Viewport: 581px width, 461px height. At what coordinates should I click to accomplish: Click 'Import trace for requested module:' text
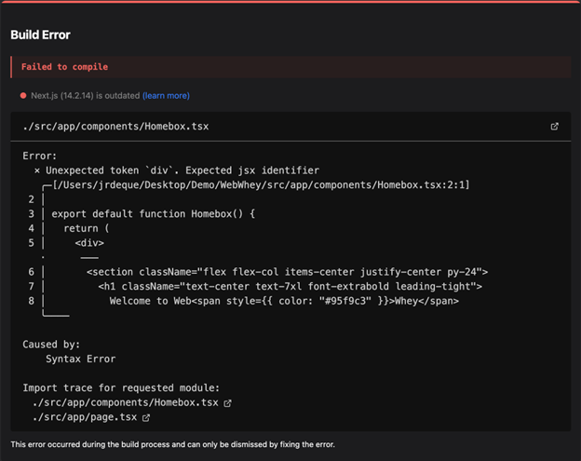coord(121,388)
